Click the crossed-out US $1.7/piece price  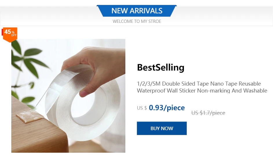(208, 113)
